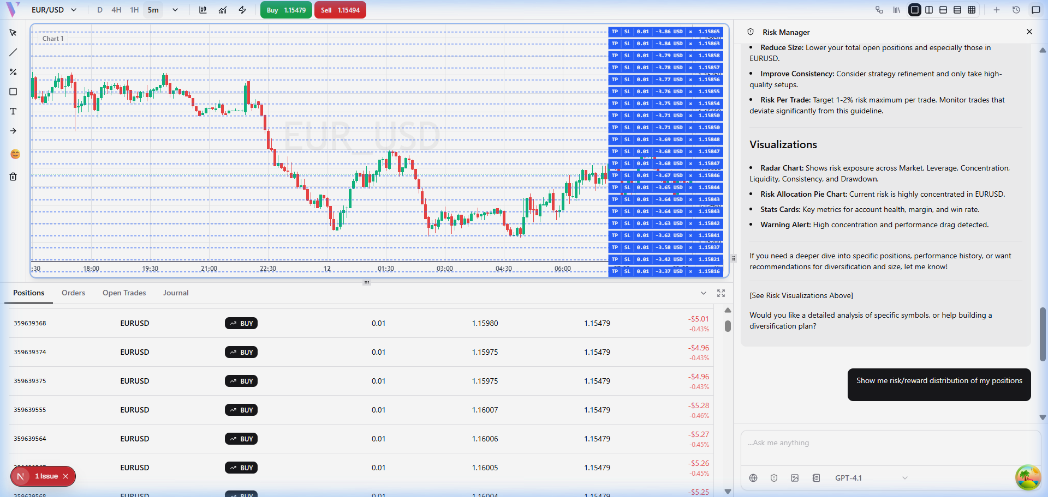Switch to the grid chart layout

point(972,10)
